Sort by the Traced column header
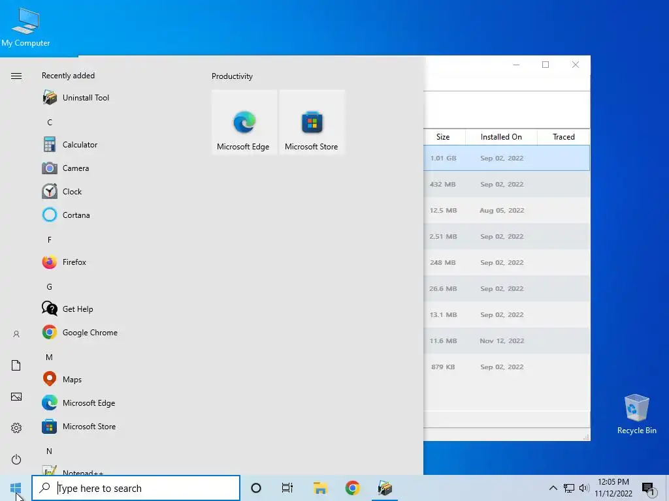Image resolution: width=669 pixels, height=501 pixels. coord(564,137)
